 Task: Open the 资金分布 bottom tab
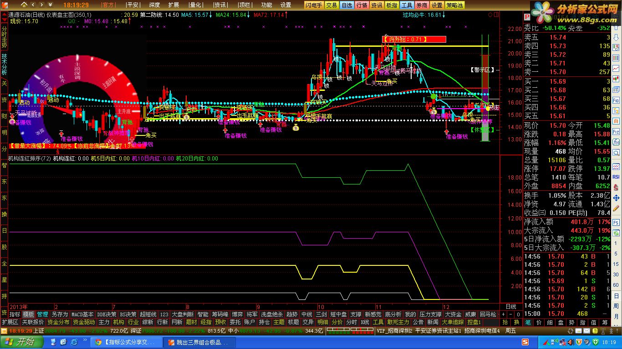tap(58, 322)
